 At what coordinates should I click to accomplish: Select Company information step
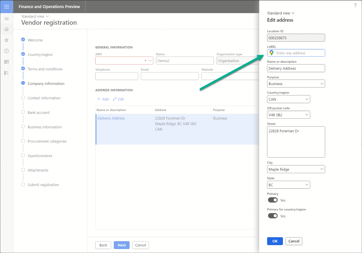pos(46,83)
